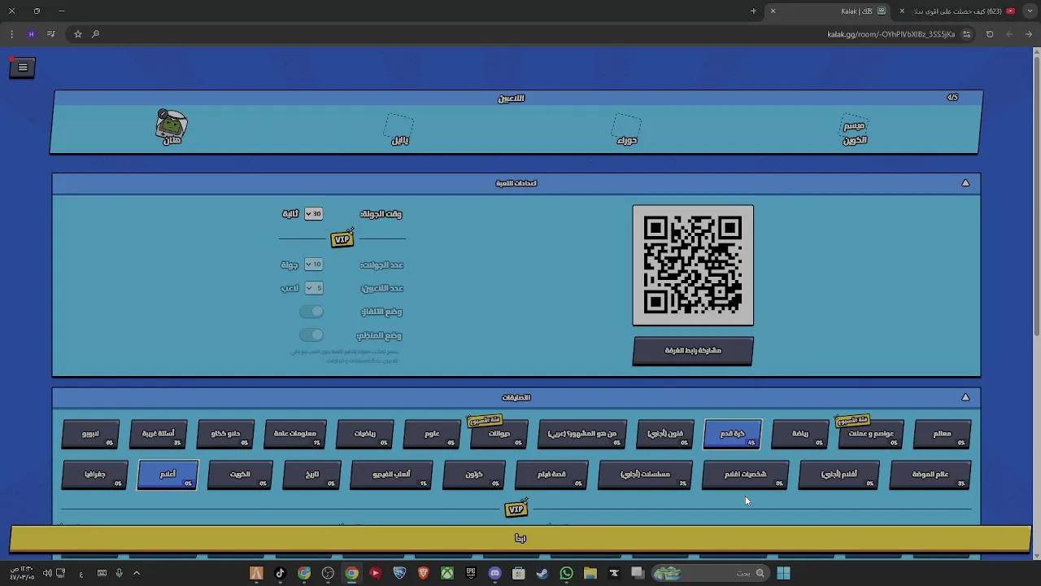This screenshot has height=586, width=1041.
Task: Bookmark this page with the star icon
Action: point(77,34)
